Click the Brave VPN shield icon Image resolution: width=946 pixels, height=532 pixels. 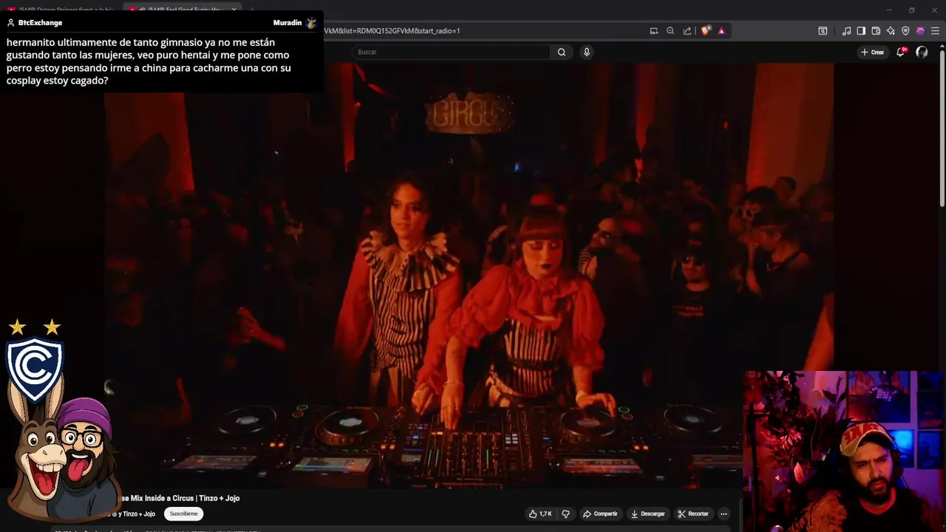pos(905,31)
